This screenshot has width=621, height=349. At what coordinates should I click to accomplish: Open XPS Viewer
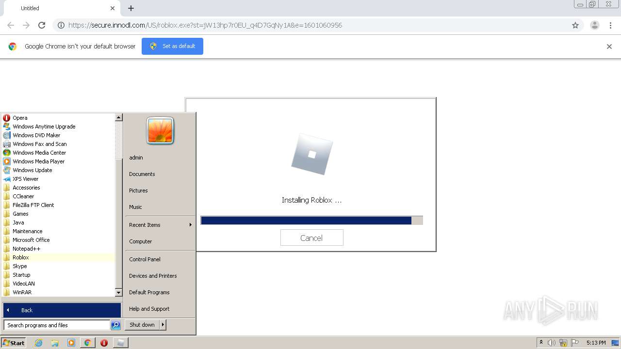[58, 179]
